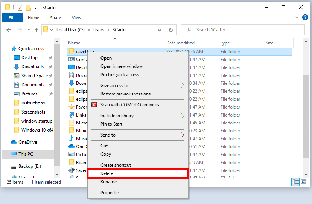
Task: Click the pin icon next to Pictures
Action: click(x=51, y=94)
